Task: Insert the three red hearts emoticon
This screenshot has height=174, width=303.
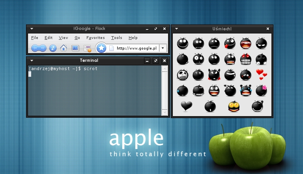Action: point(261,74)
